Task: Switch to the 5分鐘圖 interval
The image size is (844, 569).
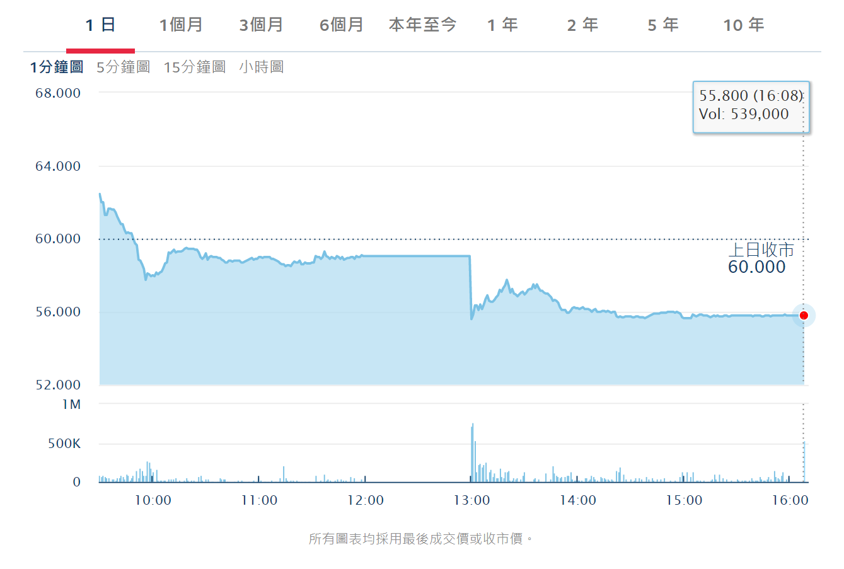Action: pos(124,67)
